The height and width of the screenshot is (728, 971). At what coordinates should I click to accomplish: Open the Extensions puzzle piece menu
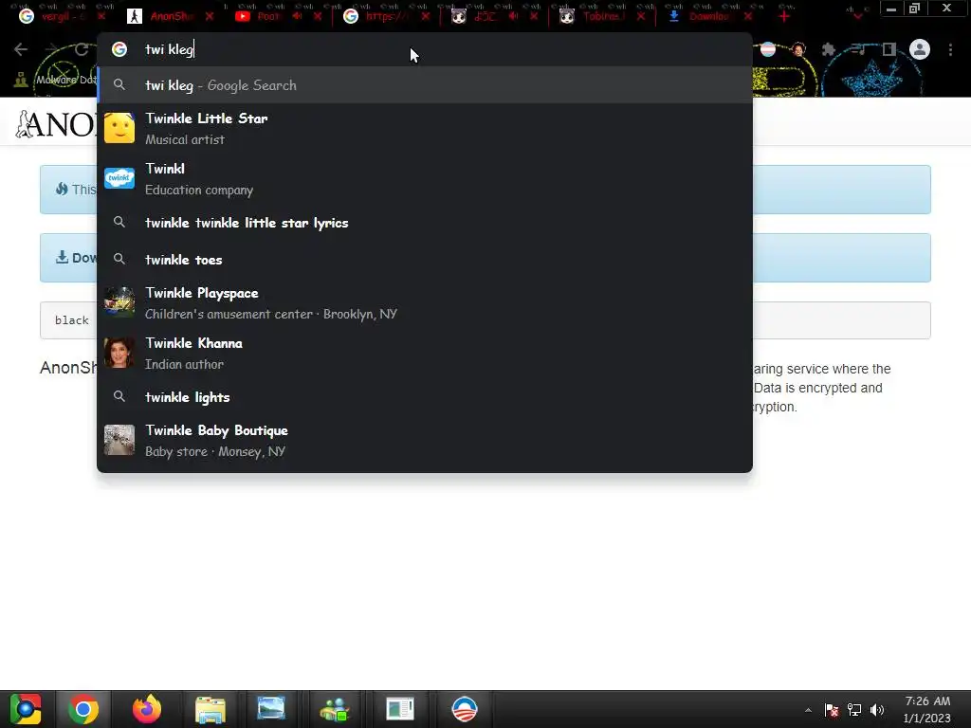[x=828, y=49]
